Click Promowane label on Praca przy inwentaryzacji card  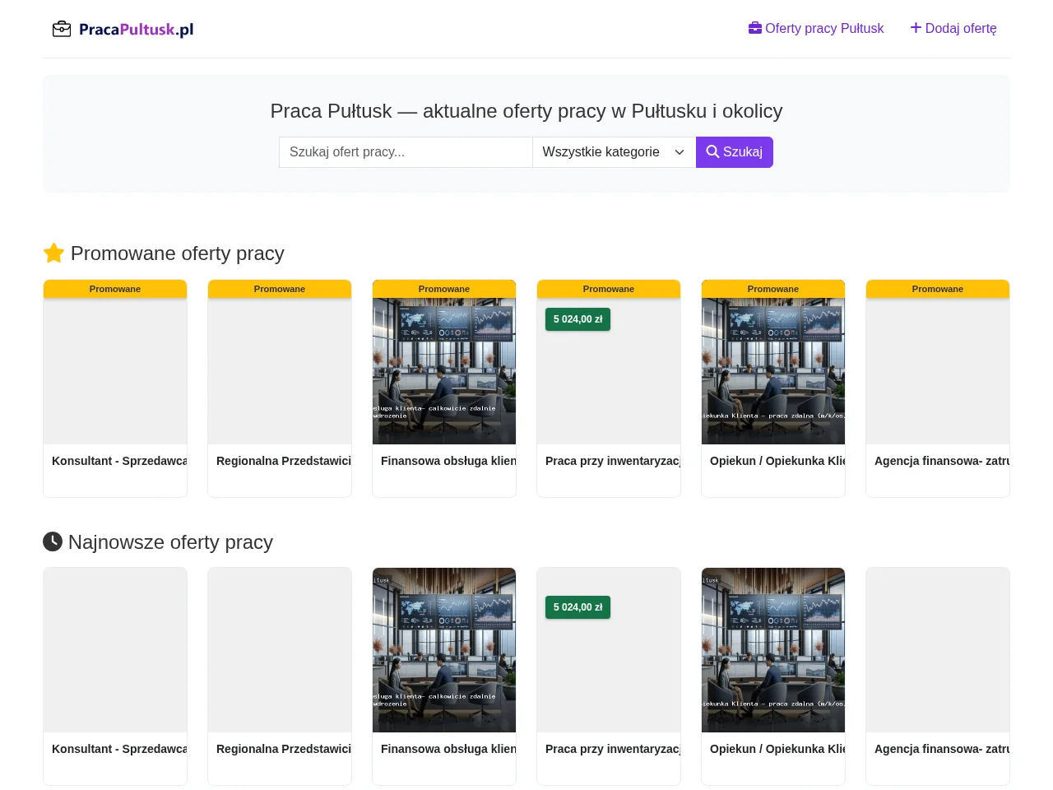(609, 289)
